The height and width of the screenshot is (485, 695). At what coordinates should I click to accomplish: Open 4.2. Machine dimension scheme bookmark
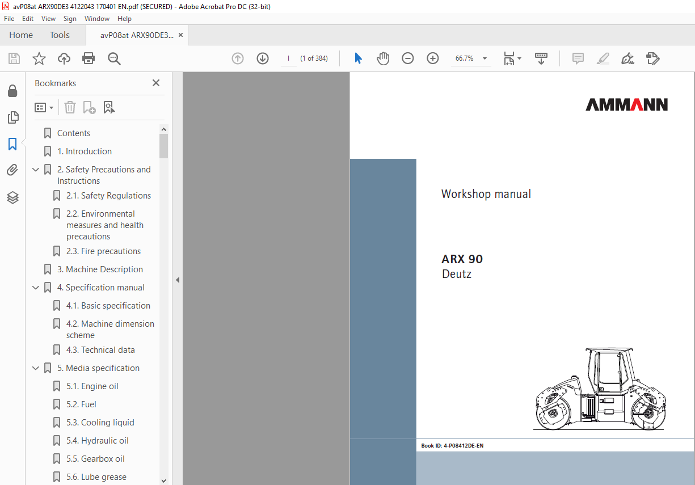point(110,330)
